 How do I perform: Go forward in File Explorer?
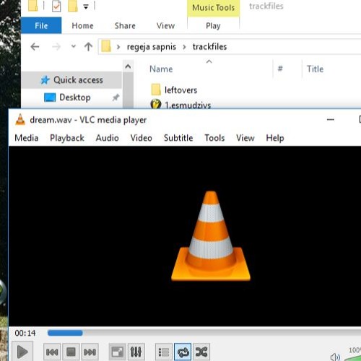point(56,47)
